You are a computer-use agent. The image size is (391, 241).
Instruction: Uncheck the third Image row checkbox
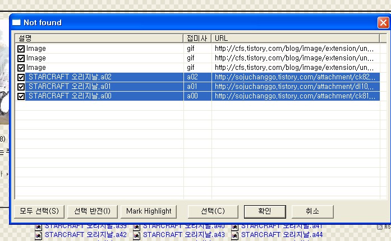(21, 68)
